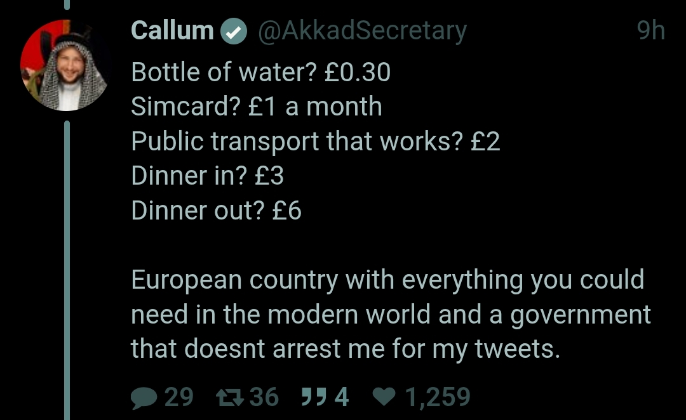Click the paragraph starting 'European country with everything'
Image resolution: width=686 pixels, height=420 pixels.
click(x=391, y=314)
